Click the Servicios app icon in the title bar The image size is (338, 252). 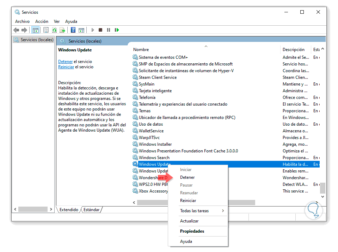[x=17, y=12]
